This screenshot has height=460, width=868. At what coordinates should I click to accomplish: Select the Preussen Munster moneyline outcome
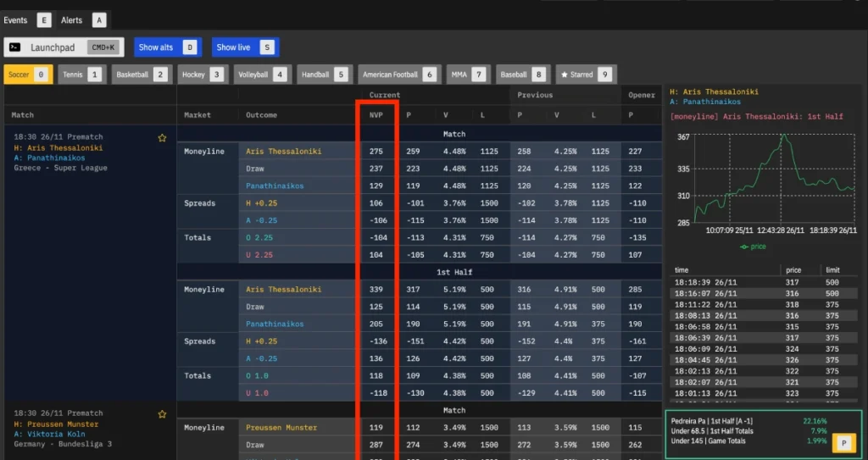[281, 427]
